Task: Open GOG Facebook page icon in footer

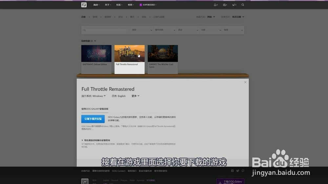Action: pos(233,171)
